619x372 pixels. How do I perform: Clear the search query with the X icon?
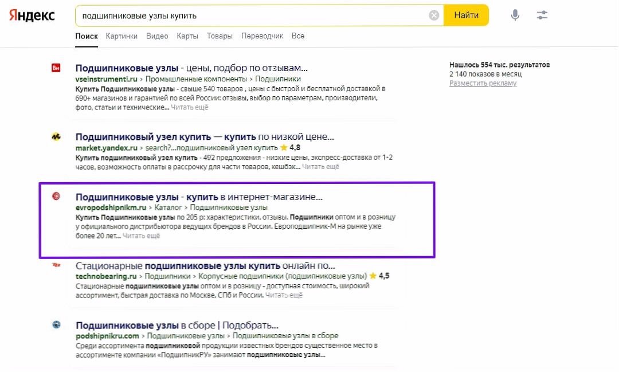click(x=434, y=15)
